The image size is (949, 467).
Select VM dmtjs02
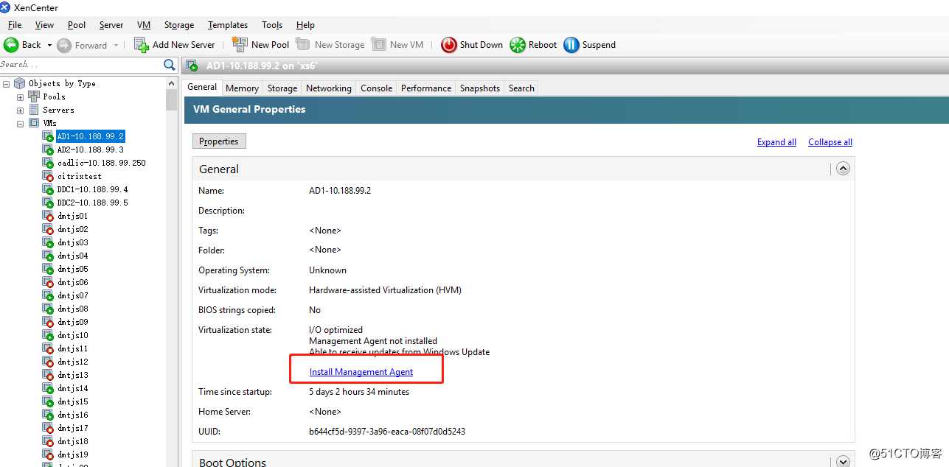pos(72,229)
